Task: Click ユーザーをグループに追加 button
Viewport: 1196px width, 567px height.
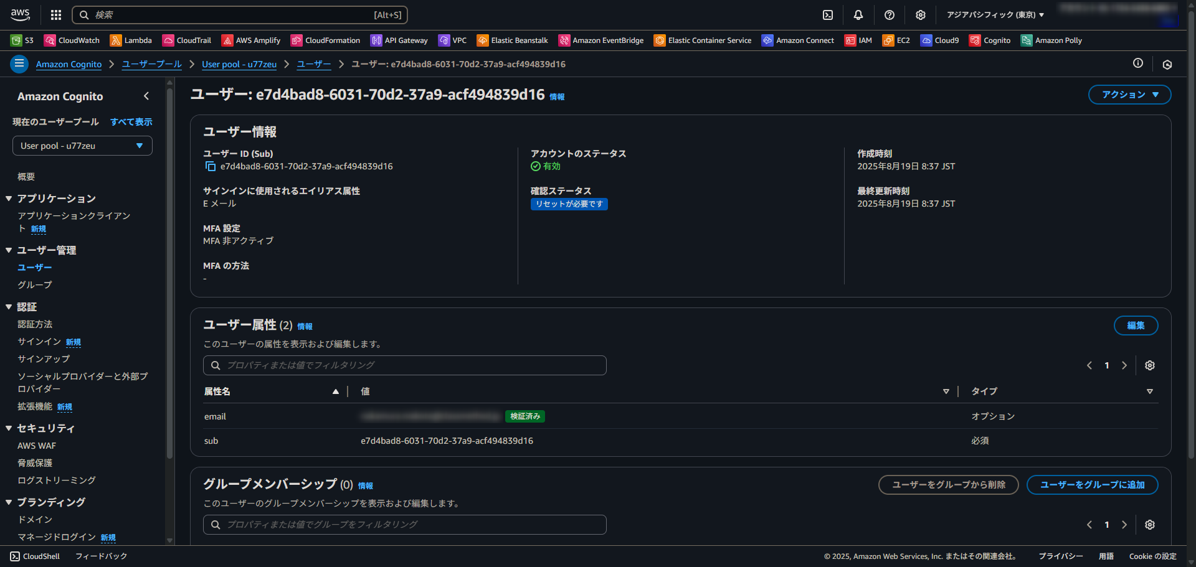Action: pyautogui.click(x=1092, y=485)
